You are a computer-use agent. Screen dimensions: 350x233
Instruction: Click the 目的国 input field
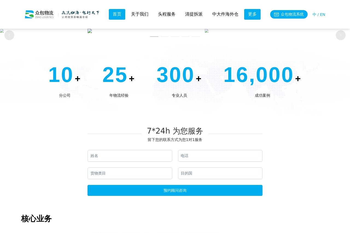pyautogui.click(x=220, y=173)
